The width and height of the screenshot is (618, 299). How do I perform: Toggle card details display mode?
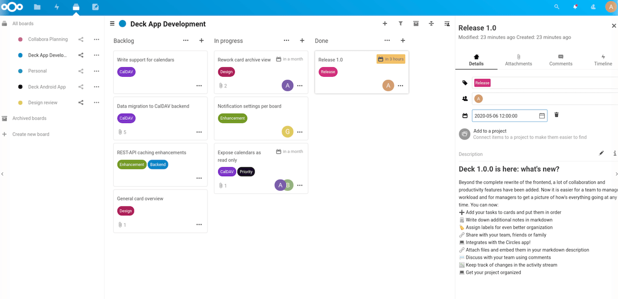click(x=447, y=23)
